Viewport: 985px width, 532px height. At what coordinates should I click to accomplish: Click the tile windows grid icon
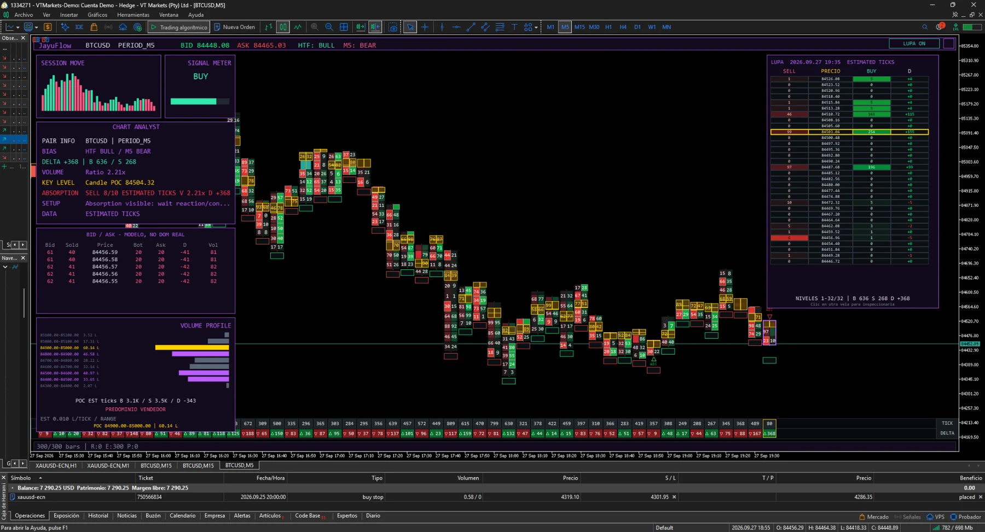[x=344, y=27]
